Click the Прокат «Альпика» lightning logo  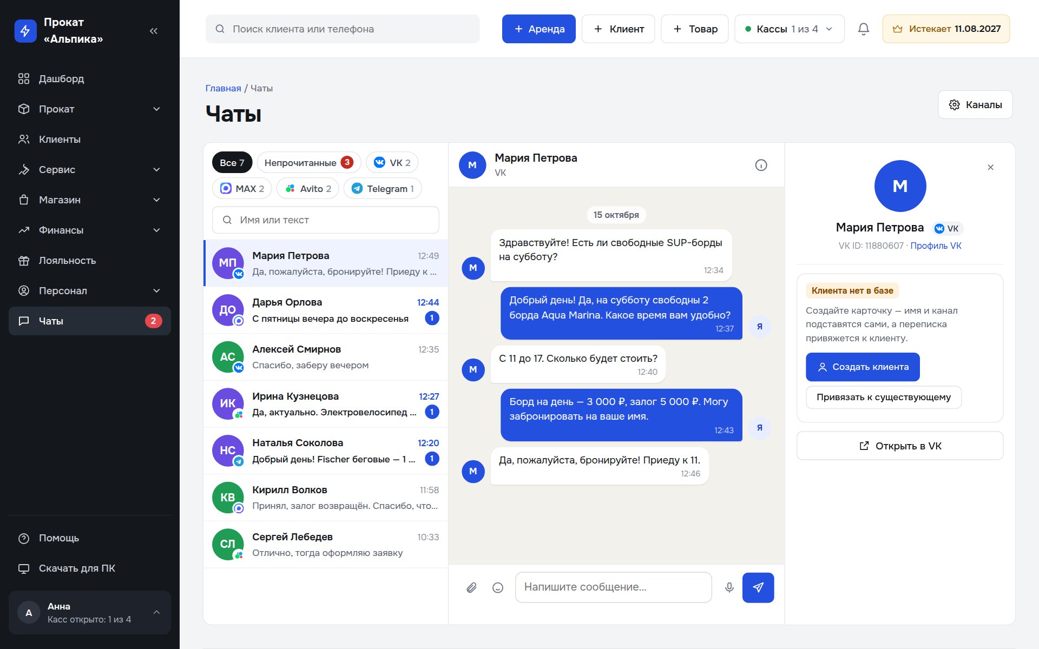(x=25, y=31)
